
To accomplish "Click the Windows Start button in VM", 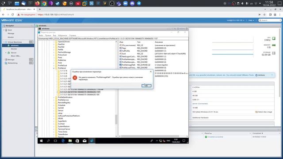I will point(41,141).
